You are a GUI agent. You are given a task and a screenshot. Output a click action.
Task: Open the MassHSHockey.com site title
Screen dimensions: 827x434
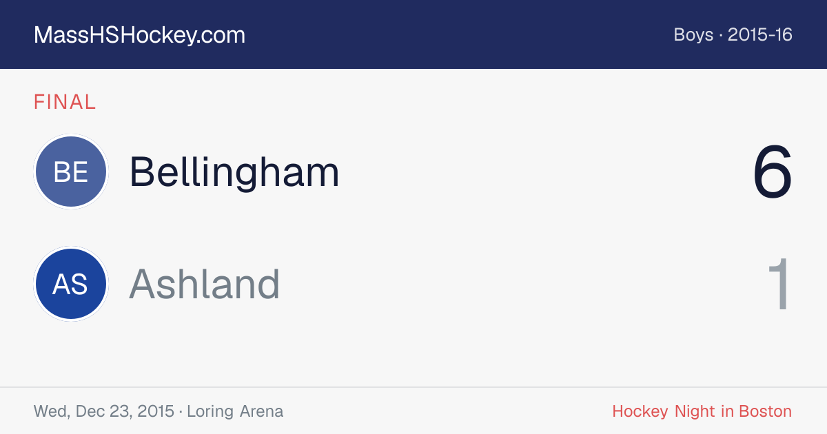point(139,35)
